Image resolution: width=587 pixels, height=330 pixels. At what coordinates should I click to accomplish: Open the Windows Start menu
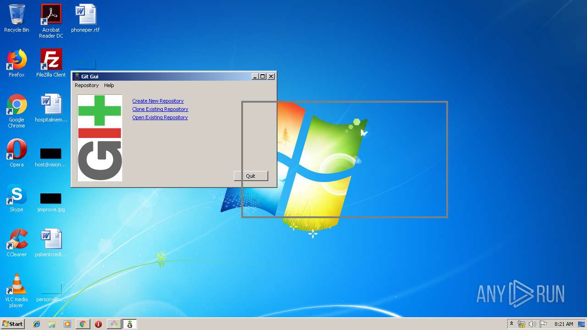click(12, 324)
